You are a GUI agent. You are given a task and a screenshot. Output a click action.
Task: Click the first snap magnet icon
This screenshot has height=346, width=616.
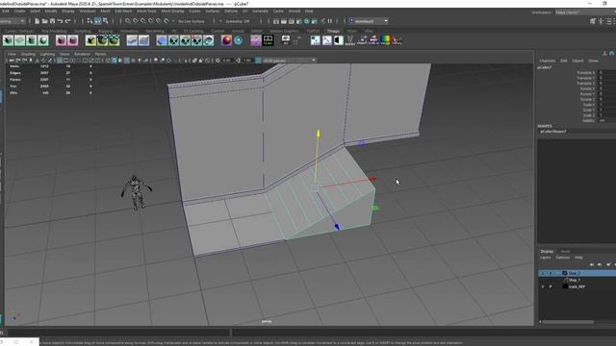click(128, 21)
